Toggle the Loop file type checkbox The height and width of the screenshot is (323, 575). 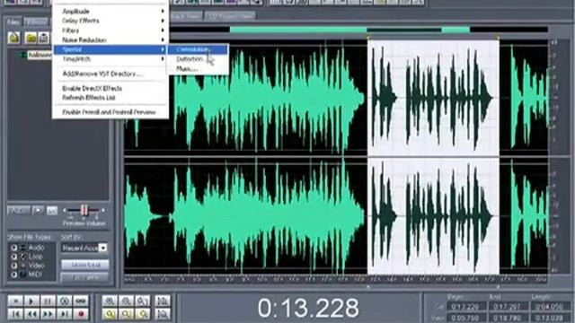tap(14, 257)
